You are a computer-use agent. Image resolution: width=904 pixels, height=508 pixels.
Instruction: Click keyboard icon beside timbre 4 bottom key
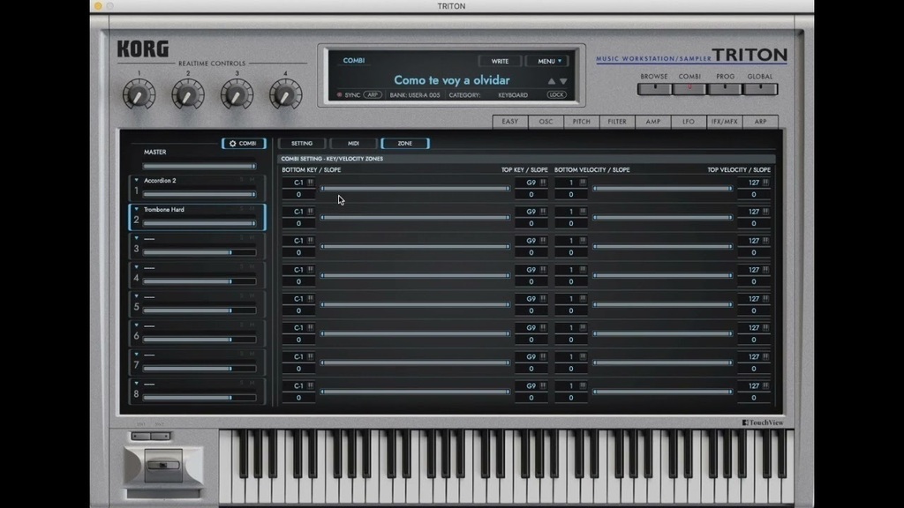pos(310,270)
